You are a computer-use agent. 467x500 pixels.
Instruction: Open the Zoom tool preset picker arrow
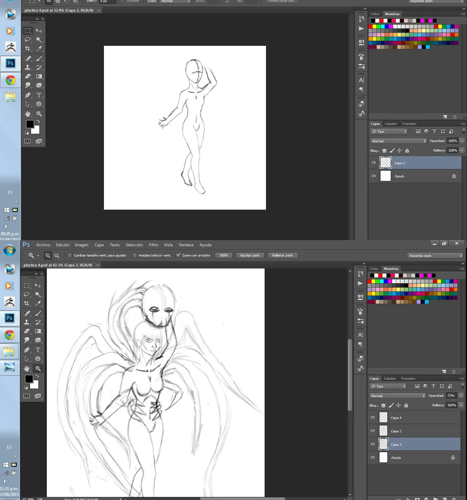click(38, 255)
